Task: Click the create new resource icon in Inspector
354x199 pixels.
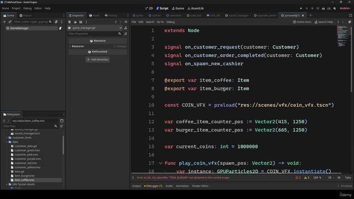Action: [70, 22]
